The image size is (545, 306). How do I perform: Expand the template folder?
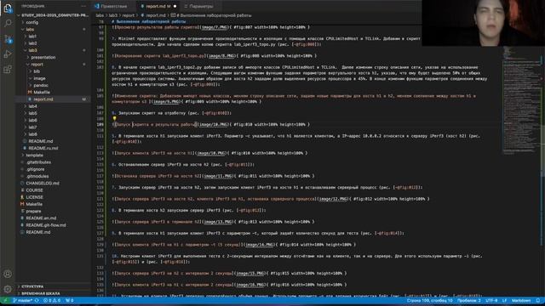pyautogui.click(x=34, y=155)
